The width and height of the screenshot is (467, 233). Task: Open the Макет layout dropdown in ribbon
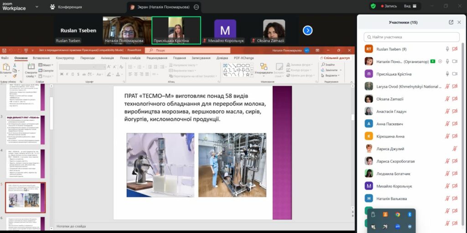point(47,65)
